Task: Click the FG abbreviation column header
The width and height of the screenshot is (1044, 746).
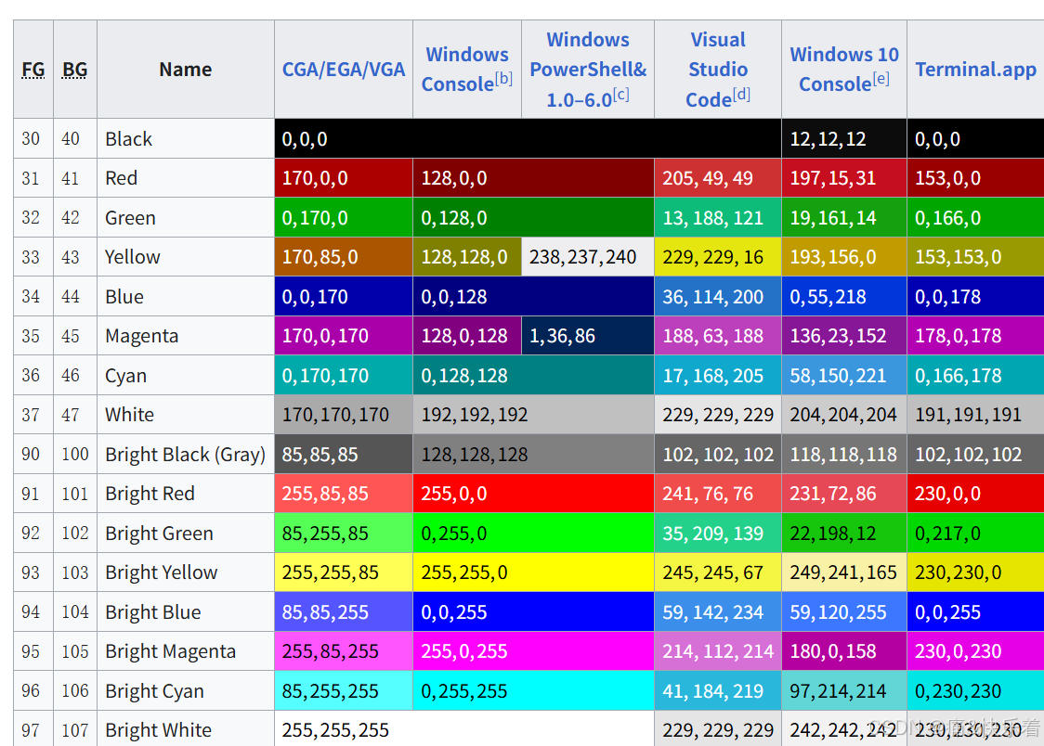Action: [x=33, y=70]
